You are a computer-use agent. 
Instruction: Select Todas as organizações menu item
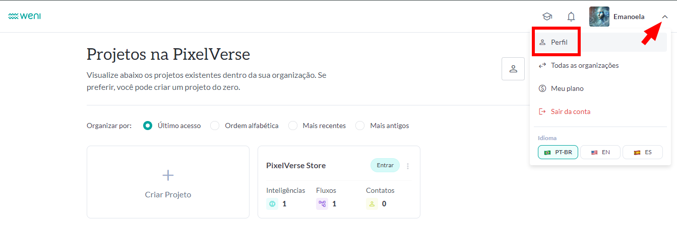(x=584, y=65)
